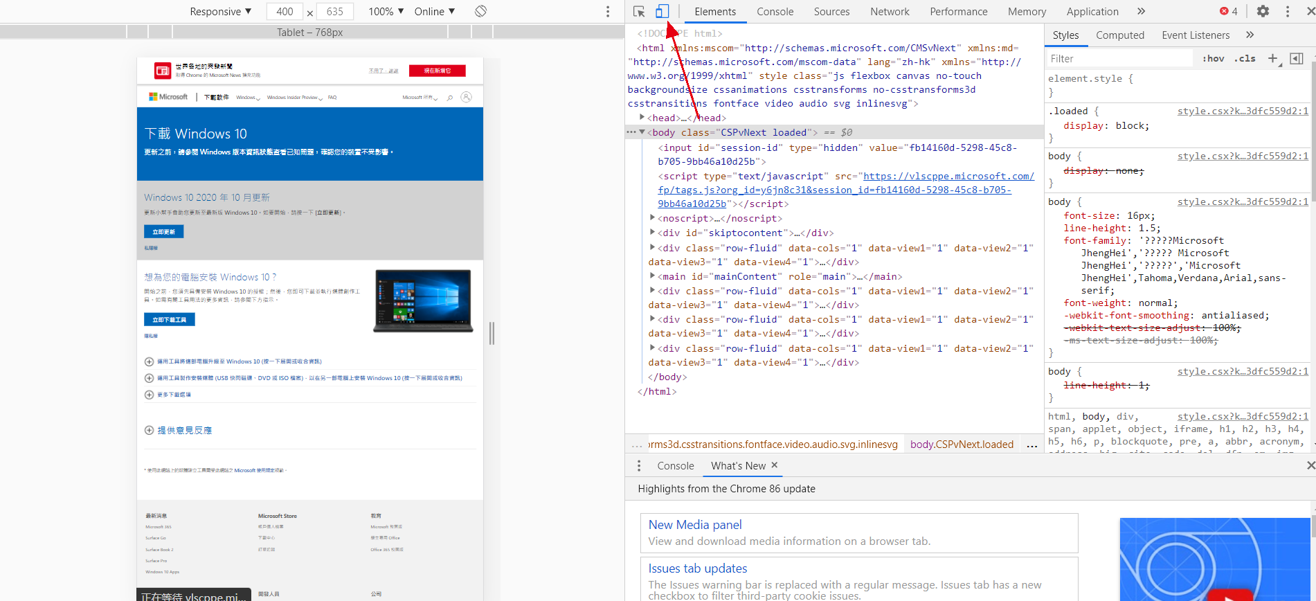The height and width of the screenshot is (601, 1316).
Task: Open the Customize DevTools kebab menu
Action: [1288, 11]
